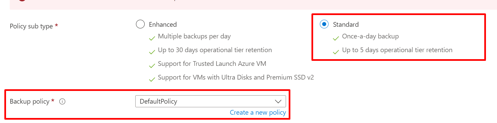
Task: Click the Backup policy field label
Action: coord(30,102)
